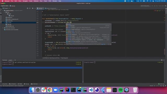This screenshot has width=167, height=94.
Task: Toggle the Database tool window side tab
Action: 166,11
